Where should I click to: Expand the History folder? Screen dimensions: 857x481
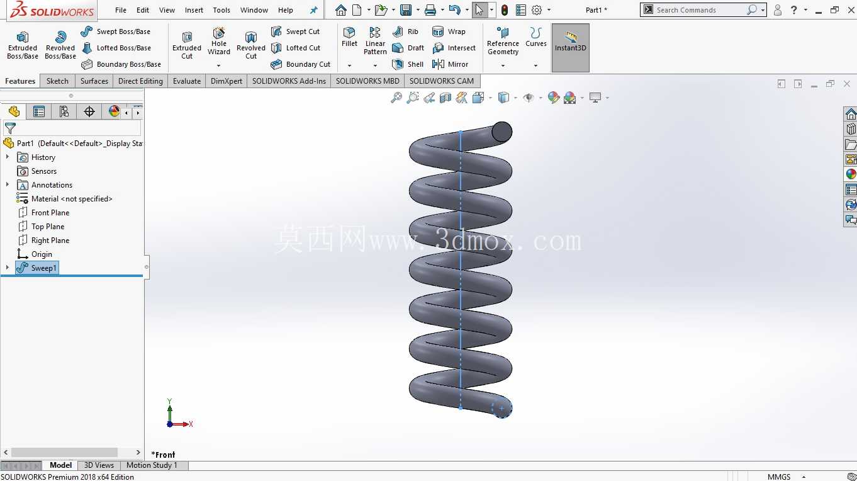[x=8, y=157]
